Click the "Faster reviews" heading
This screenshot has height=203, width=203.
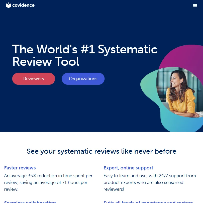point(20,168)
